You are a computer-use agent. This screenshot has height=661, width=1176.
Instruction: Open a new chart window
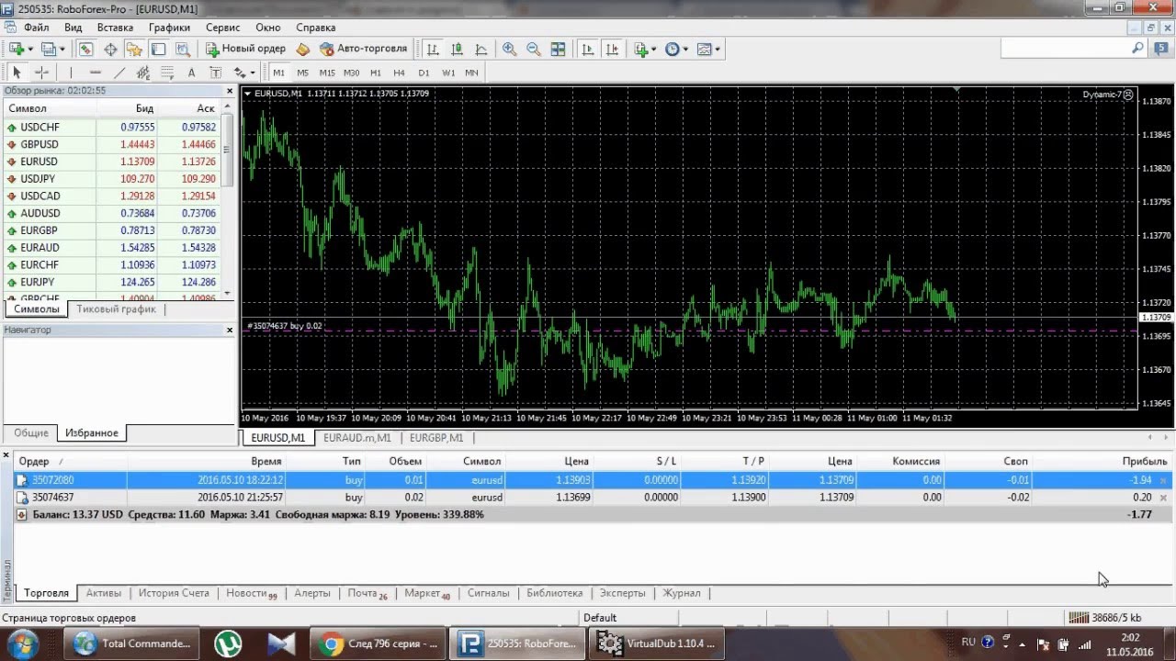click(x=16, y=49)
